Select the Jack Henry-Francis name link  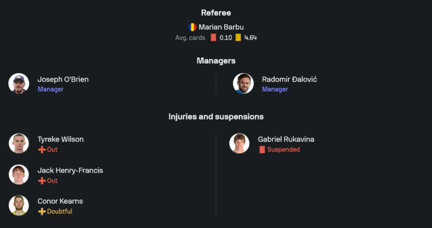click(70, 171)
